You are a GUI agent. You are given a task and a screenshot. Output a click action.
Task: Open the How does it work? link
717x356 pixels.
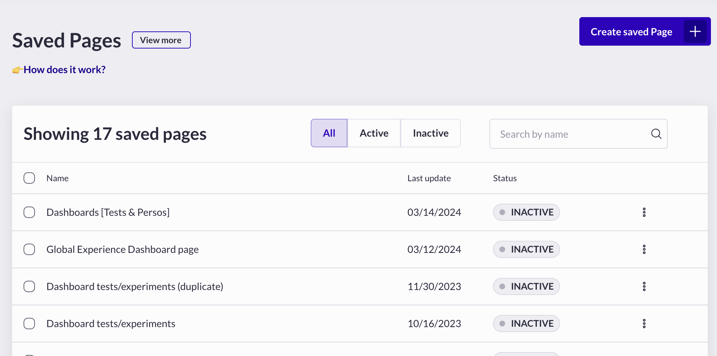click(65, 70)
